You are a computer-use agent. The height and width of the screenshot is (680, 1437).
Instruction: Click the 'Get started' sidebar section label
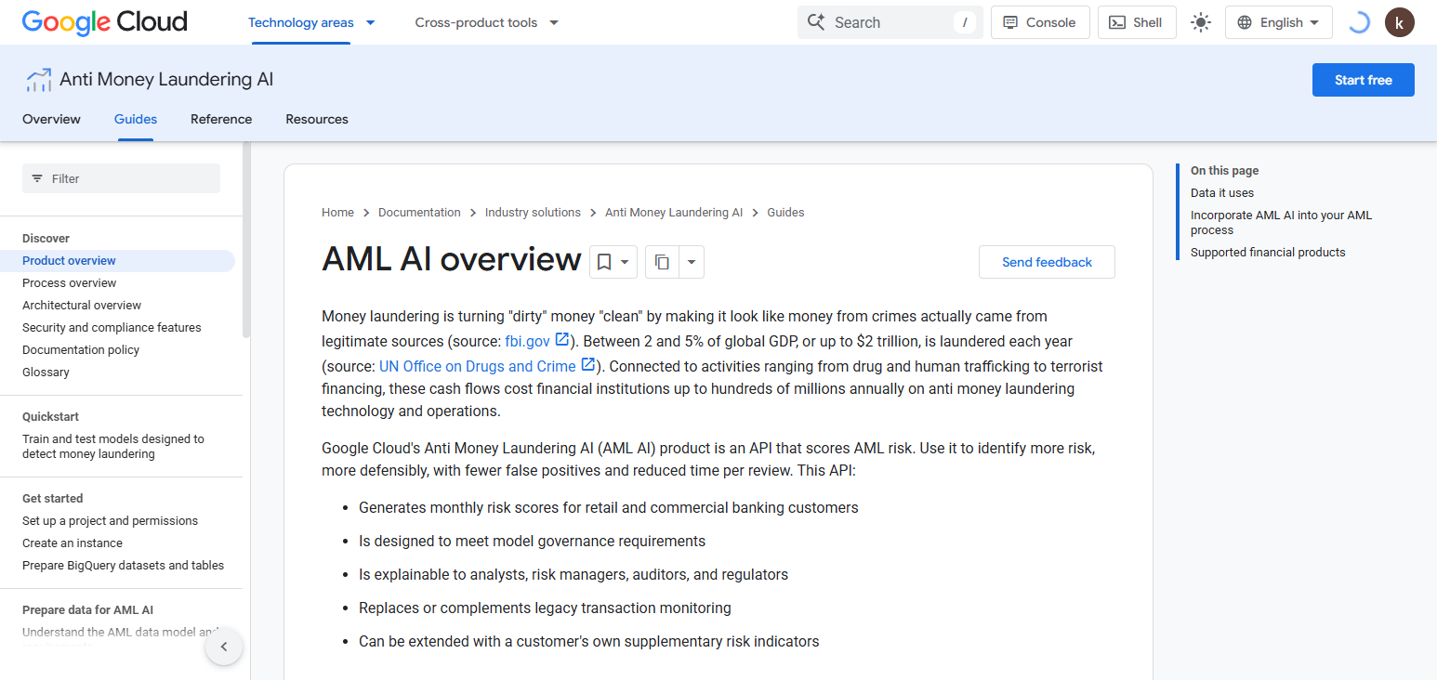53,499
